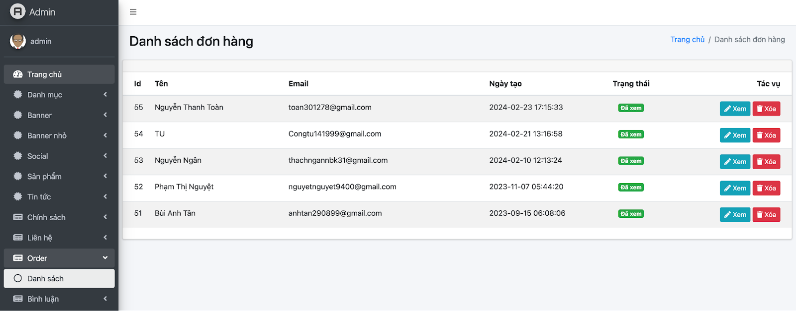
Task: Open the Banner nhỏ menu item
Action: click(47, 135)
